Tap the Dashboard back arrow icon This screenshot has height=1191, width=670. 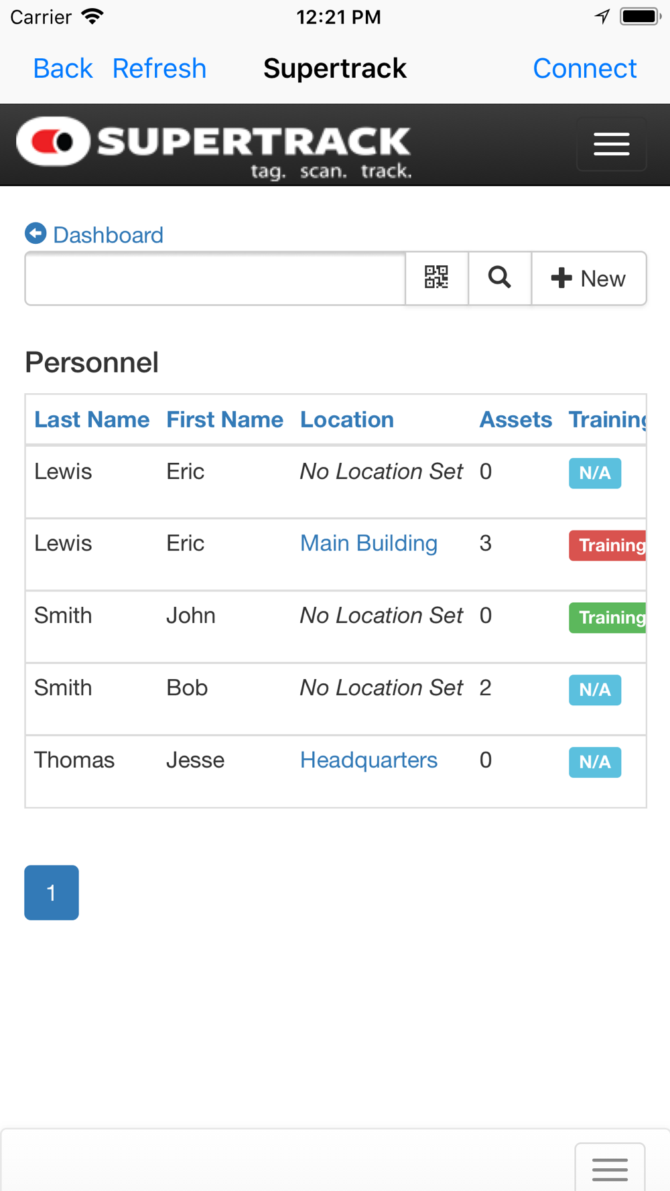(36, 234)
